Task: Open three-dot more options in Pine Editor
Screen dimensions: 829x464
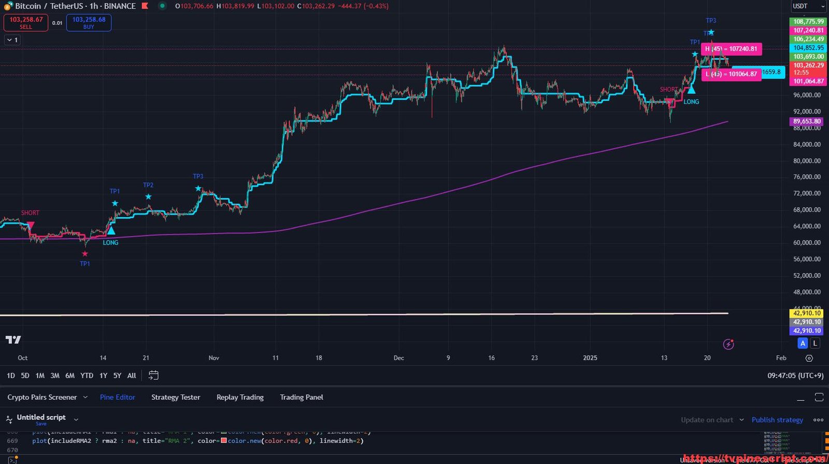Action: point(818,420)
